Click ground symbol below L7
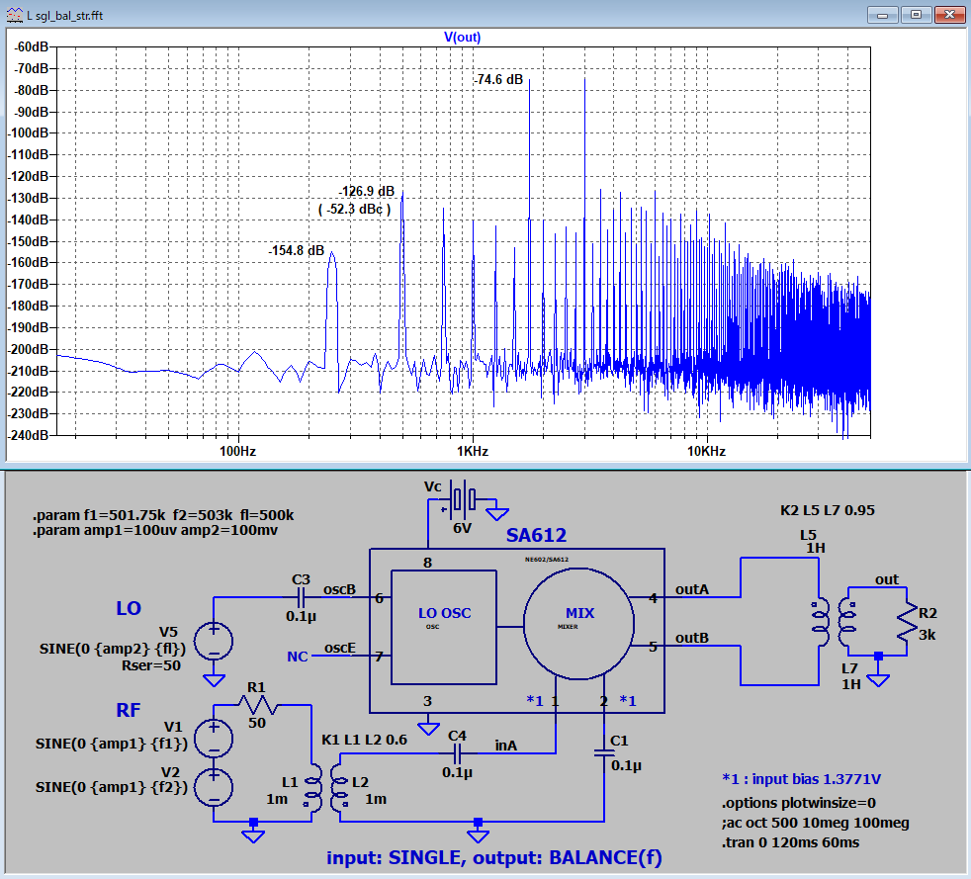 (878, 680)
